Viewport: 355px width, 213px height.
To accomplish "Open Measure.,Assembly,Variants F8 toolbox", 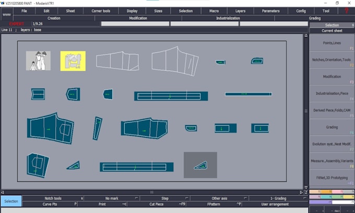I will pos(332,161).
